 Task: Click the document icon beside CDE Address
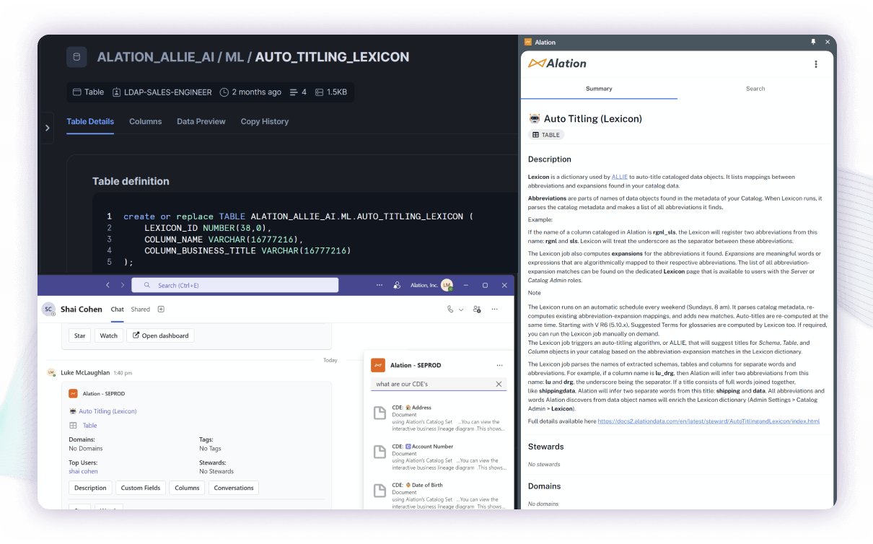coord(380,413)
